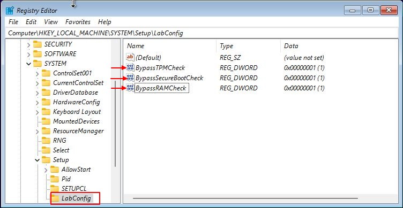
Task: Click the SYSTEM folder icon
Action: (x=38, y=63)
